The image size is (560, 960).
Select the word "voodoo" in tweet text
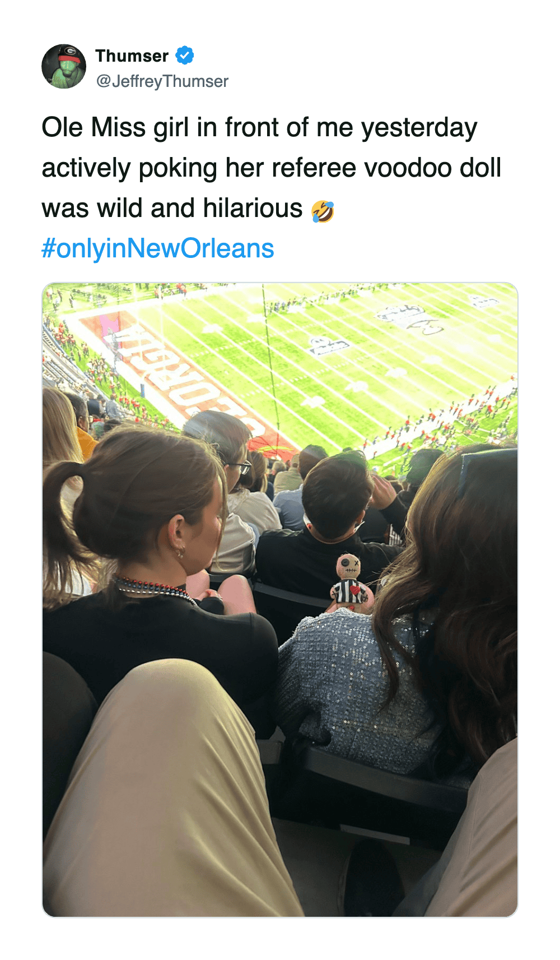tap(408, 168)
